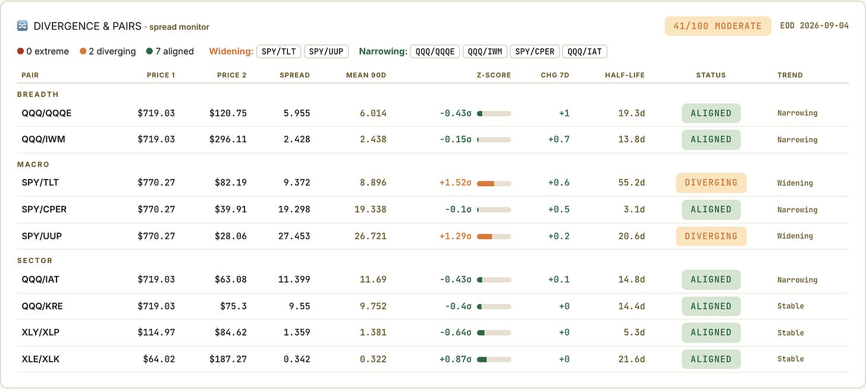Open the SPY/CPER pair name in table
This screenshot has height=389, width=866.
[x=43, y=209]
